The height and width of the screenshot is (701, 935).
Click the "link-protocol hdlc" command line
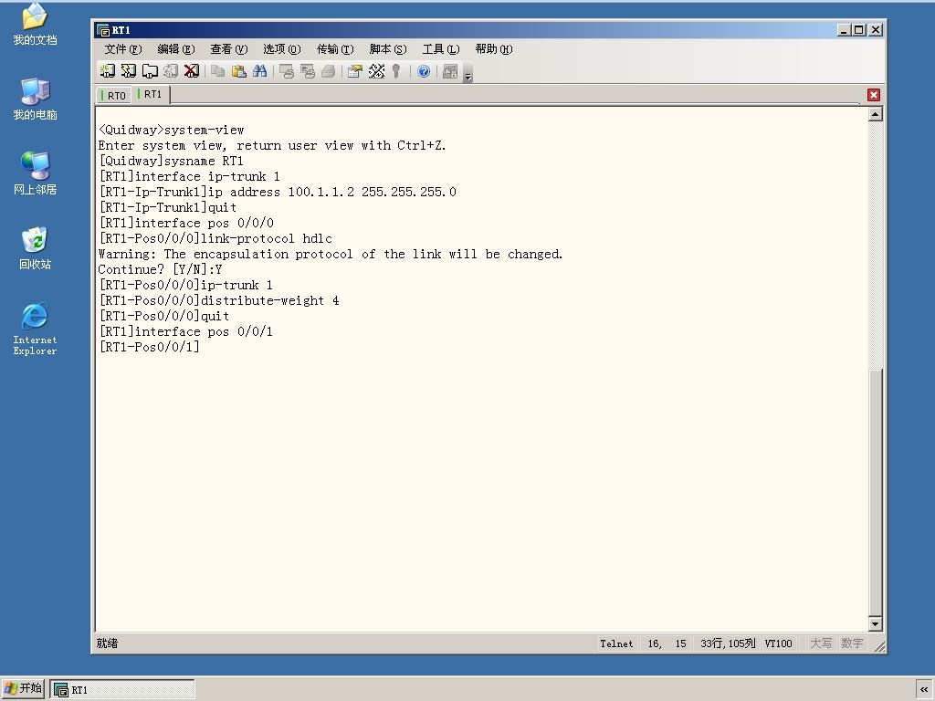click(x=215, y=238)
